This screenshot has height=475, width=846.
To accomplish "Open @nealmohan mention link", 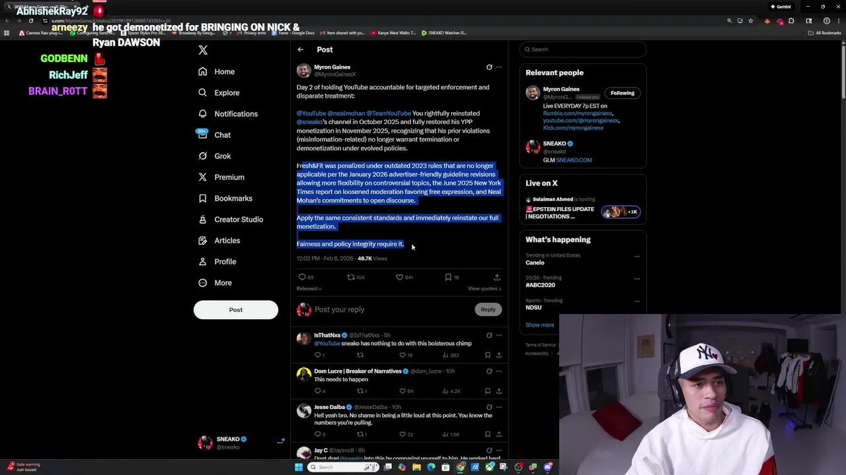I will tap(346, 113).
